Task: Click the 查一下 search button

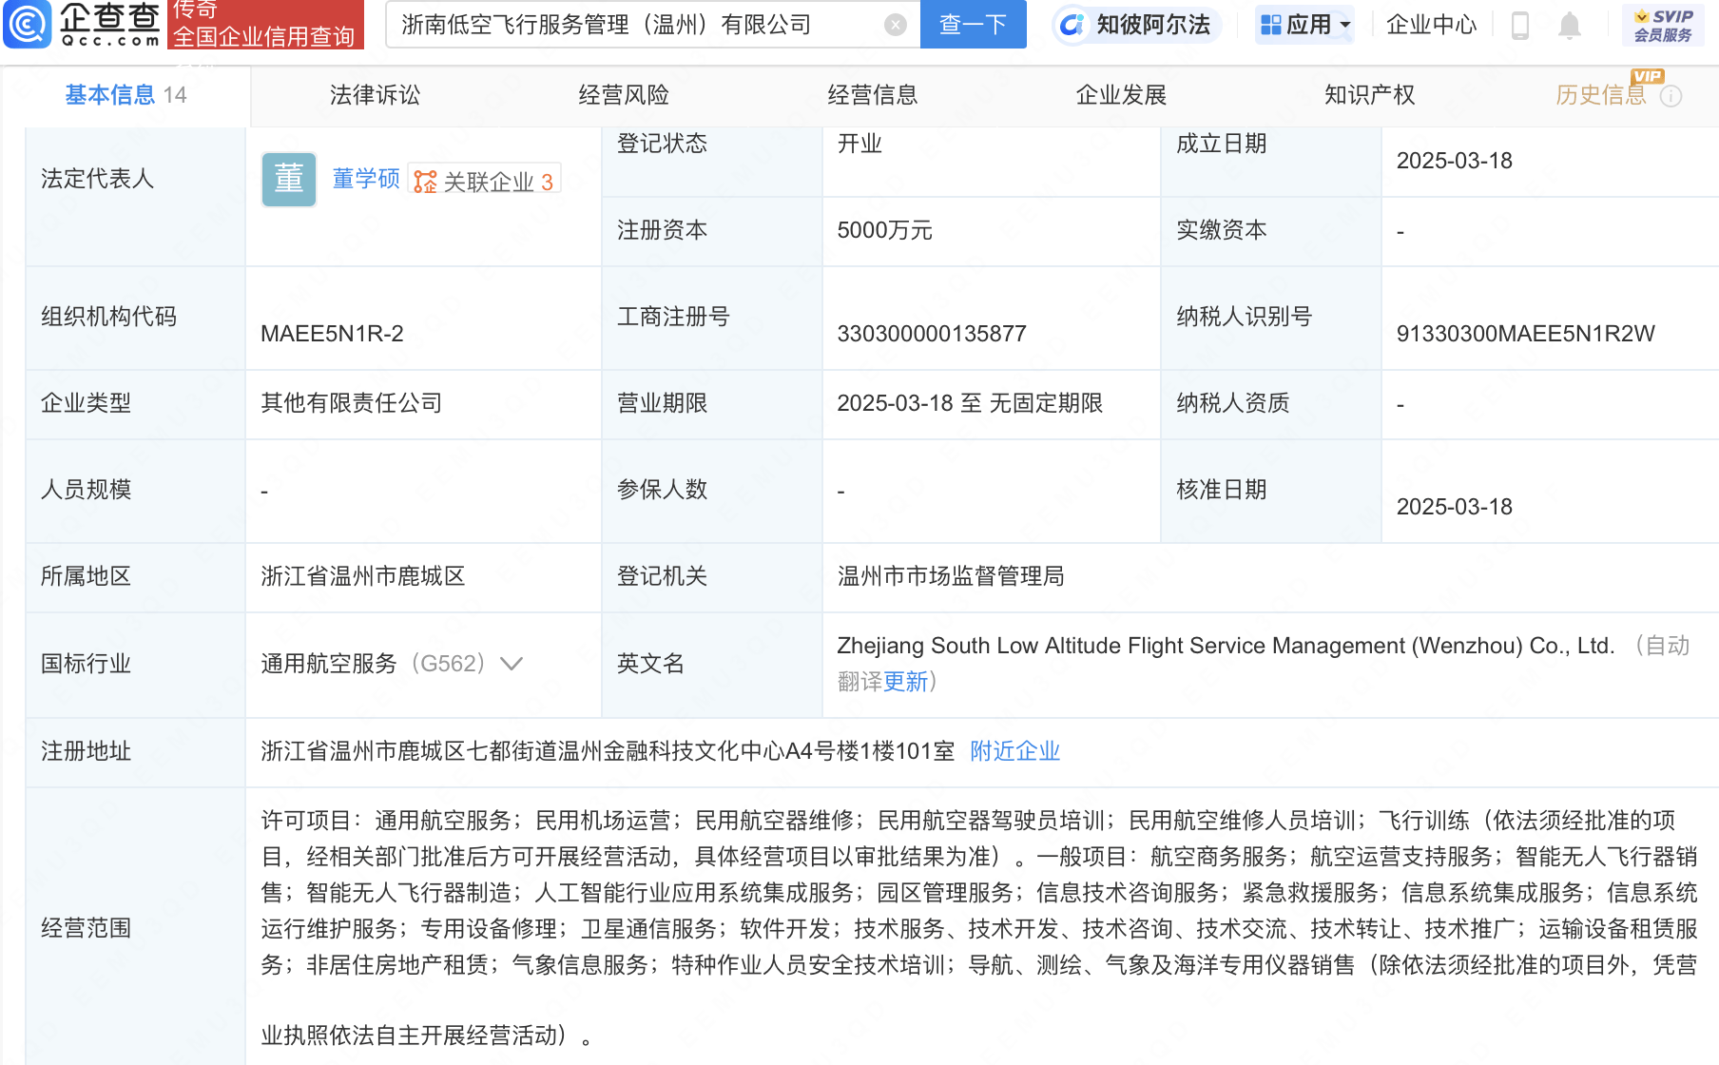Action: [x=973, y=25]
